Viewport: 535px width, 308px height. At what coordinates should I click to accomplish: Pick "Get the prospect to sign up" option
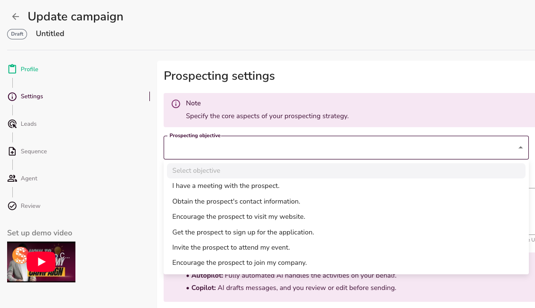tap(243, 232)
